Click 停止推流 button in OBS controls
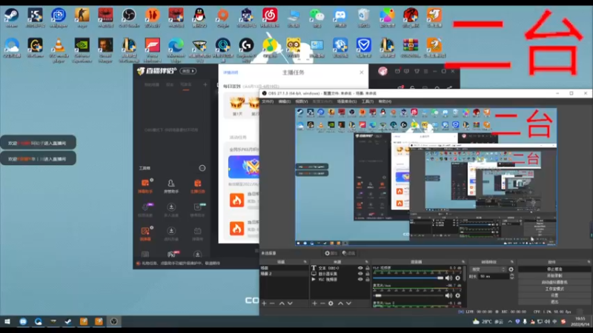 click(554, 269)
